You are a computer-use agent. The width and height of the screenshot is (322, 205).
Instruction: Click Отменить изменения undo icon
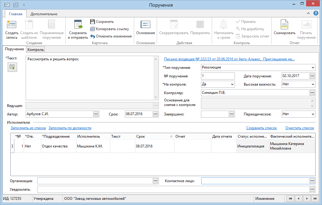93,36
